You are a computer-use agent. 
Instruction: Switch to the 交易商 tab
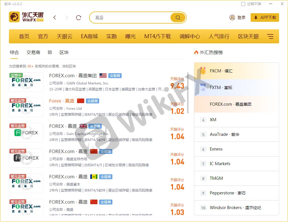33,53
